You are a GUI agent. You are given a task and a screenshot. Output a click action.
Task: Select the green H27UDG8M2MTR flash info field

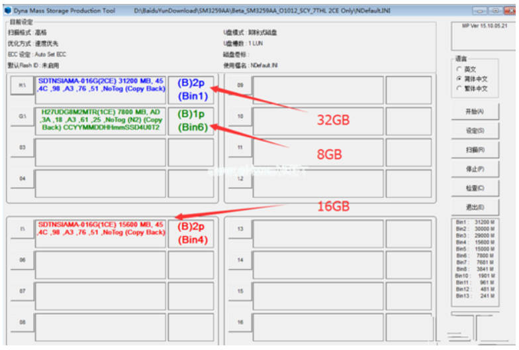(x=101, y=121)
